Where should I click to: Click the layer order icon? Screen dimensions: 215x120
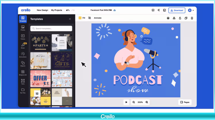click(174, 18)
